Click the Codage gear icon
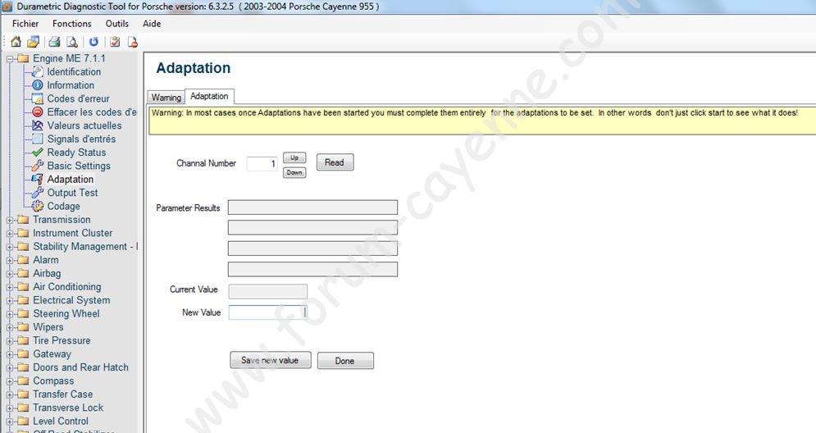This screenshot has width=816, height=433. coord(38,206)
